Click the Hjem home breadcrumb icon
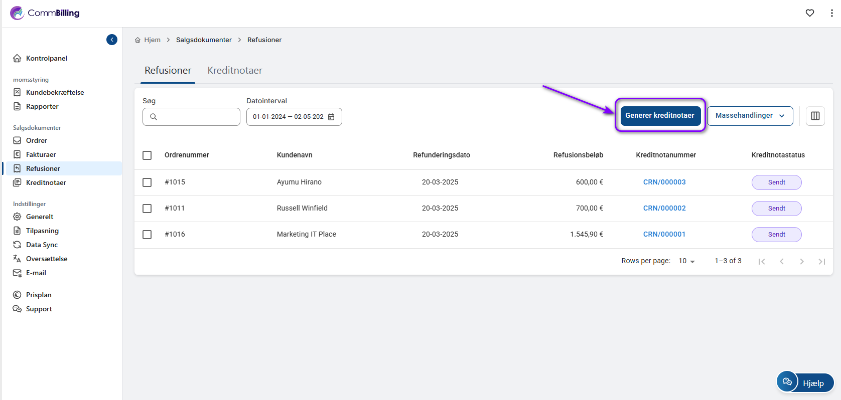The image size is (841, 400). coord(137,40)
